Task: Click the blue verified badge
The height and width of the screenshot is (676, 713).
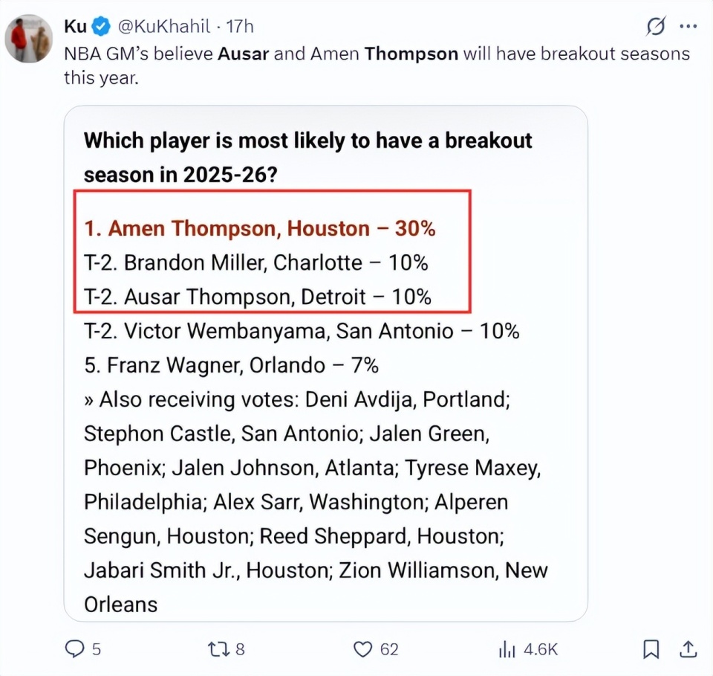Action: (x=102, y=27)
